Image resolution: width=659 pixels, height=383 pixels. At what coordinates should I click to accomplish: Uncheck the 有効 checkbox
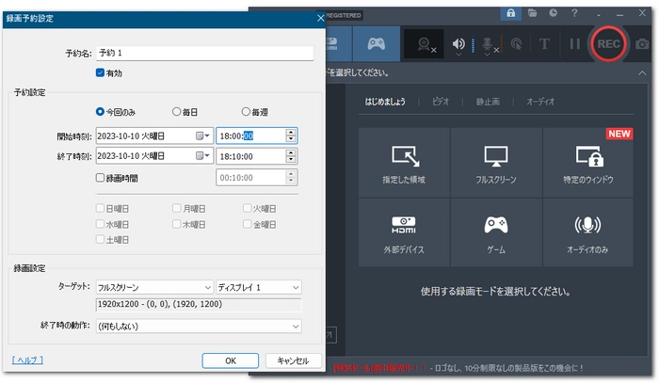point(101,72)
